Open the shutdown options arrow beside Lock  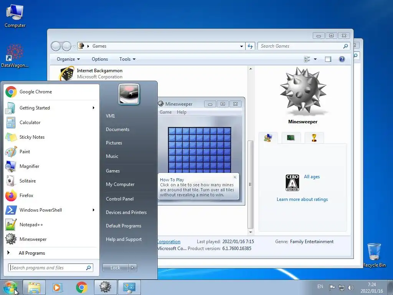132,268
